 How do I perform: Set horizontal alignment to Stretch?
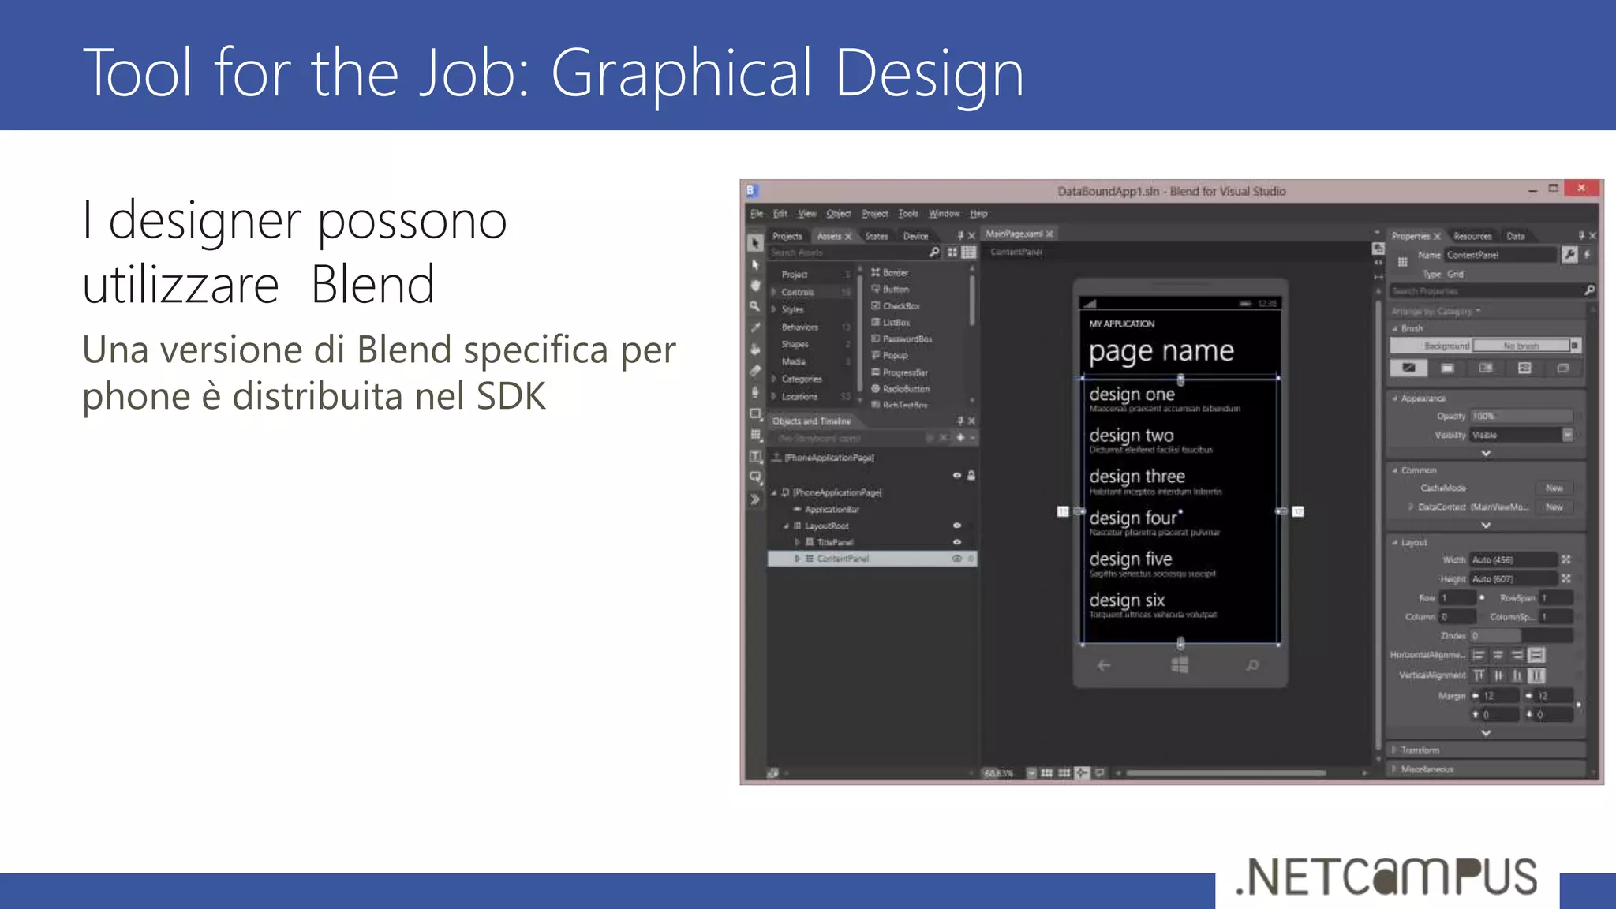[1536, 655]
